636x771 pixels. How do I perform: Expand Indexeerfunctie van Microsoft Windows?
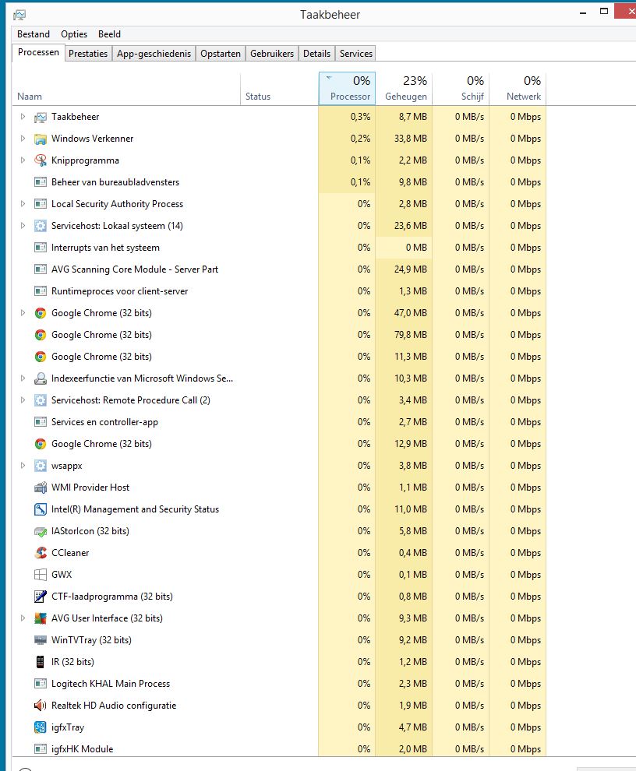pyautogui.click(x=23, y=378)
